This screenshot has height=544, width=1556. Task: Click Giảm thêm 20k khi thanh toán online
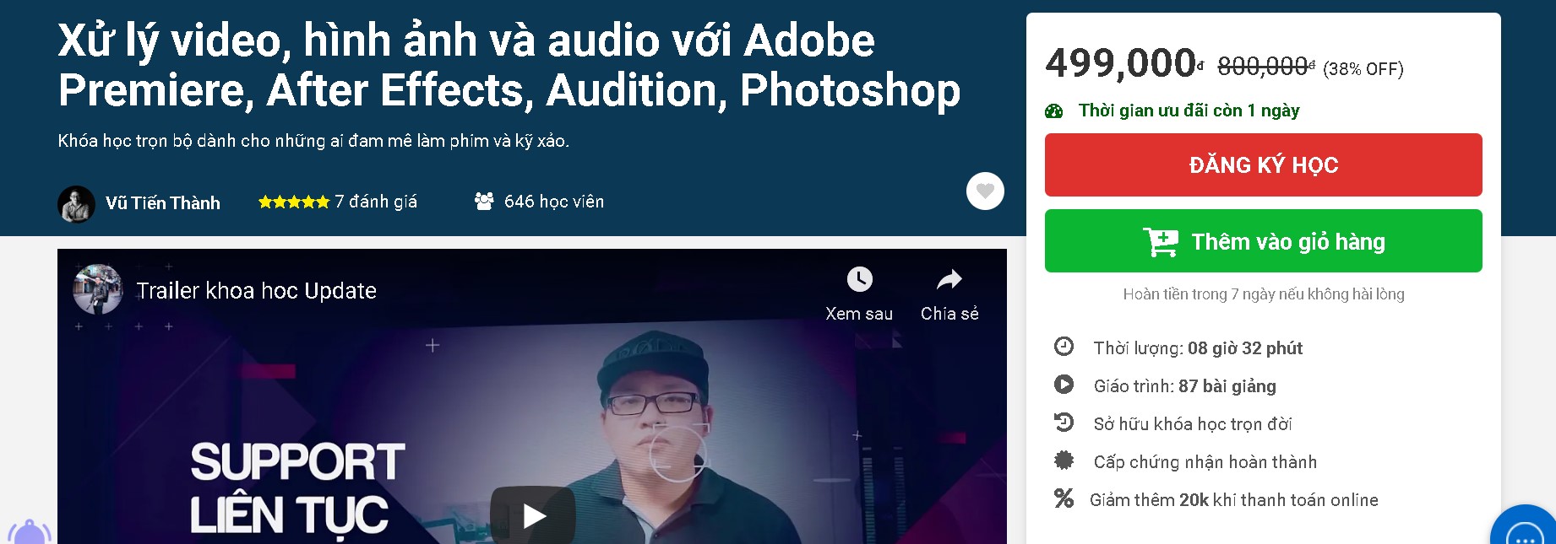tap(1234, 500)
